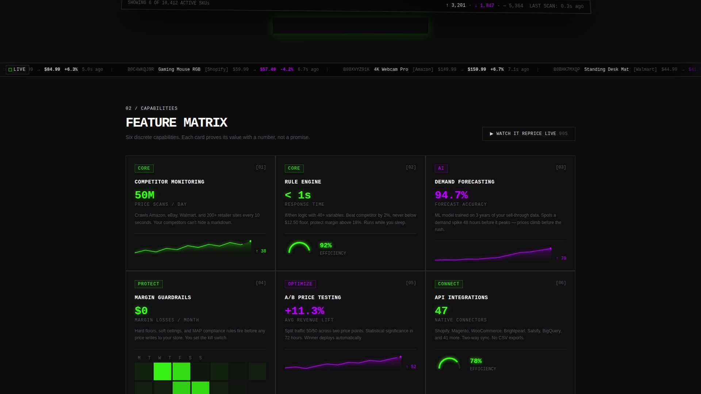The height and width of the screenshot is (394, 701).
Task: Click the LIVE status indicator in the ticker
Action: point(17,69)
